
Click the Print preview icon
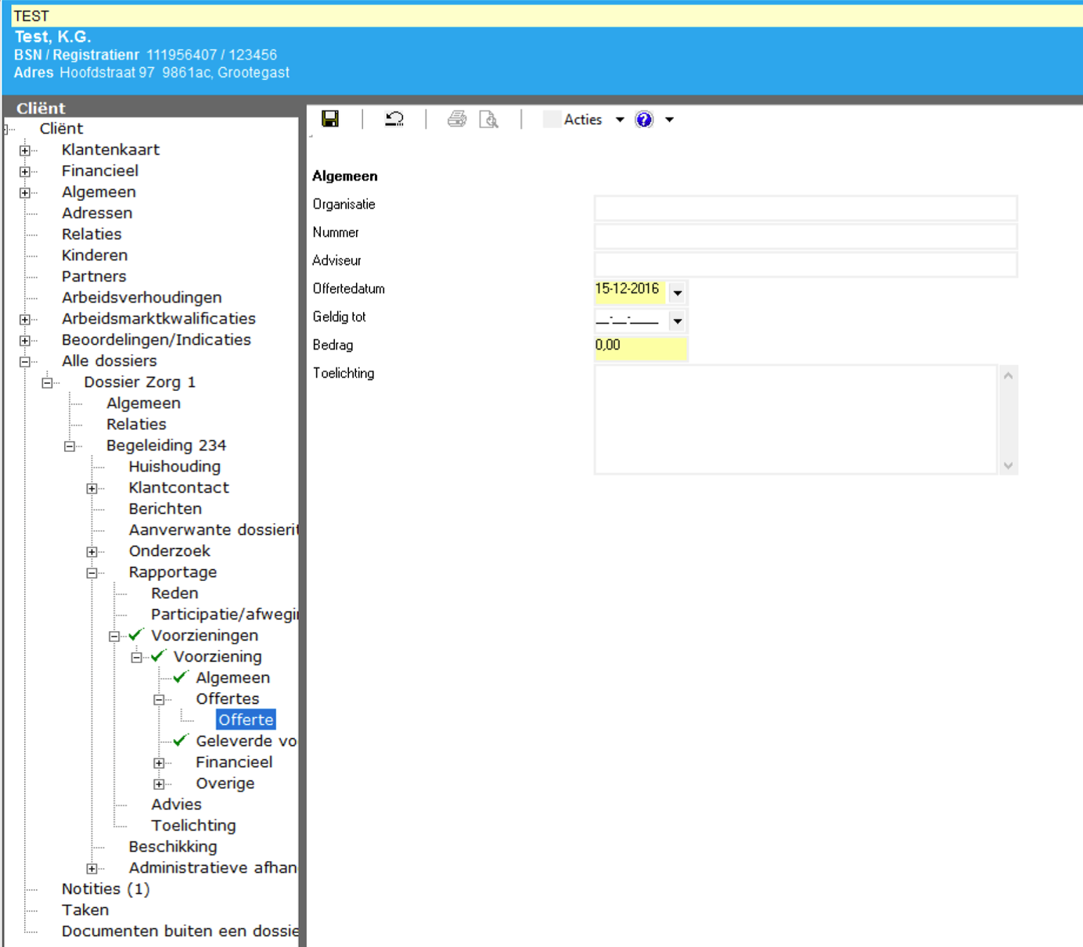pyautogui.click(x=489, y=119)
